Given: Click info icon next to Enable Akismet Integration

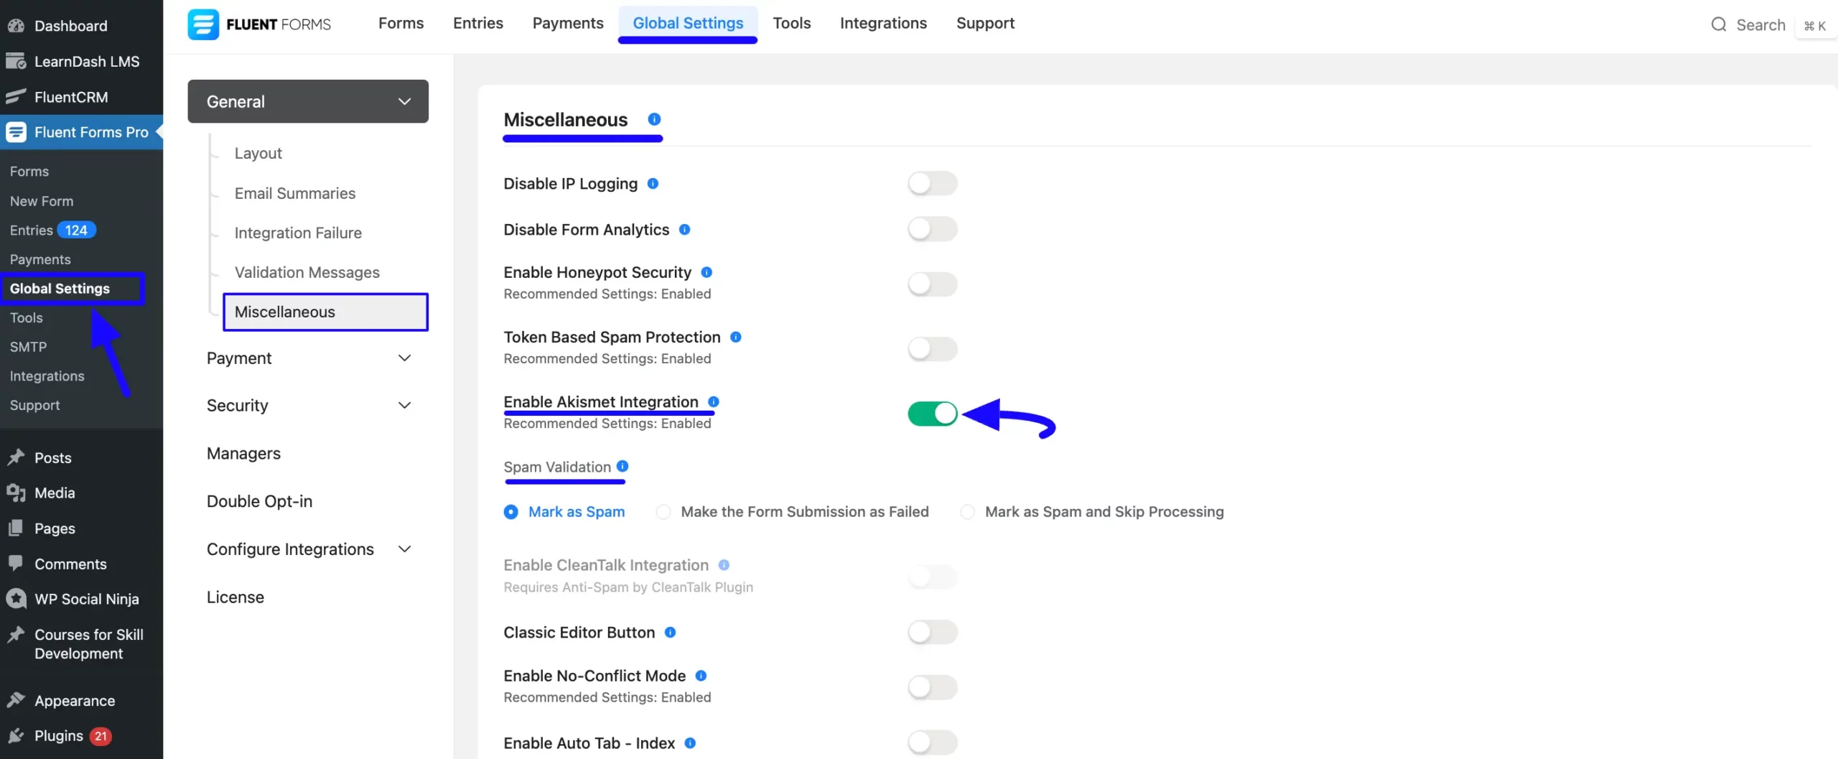Looking at the screenshot, I should pos(714,401).
